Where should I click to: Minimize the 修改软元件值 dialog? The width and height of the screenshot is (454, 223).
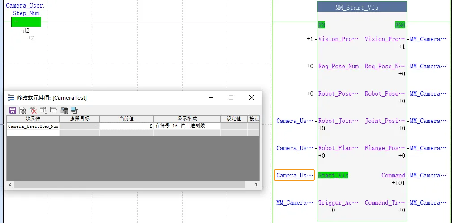click(211, 97)
